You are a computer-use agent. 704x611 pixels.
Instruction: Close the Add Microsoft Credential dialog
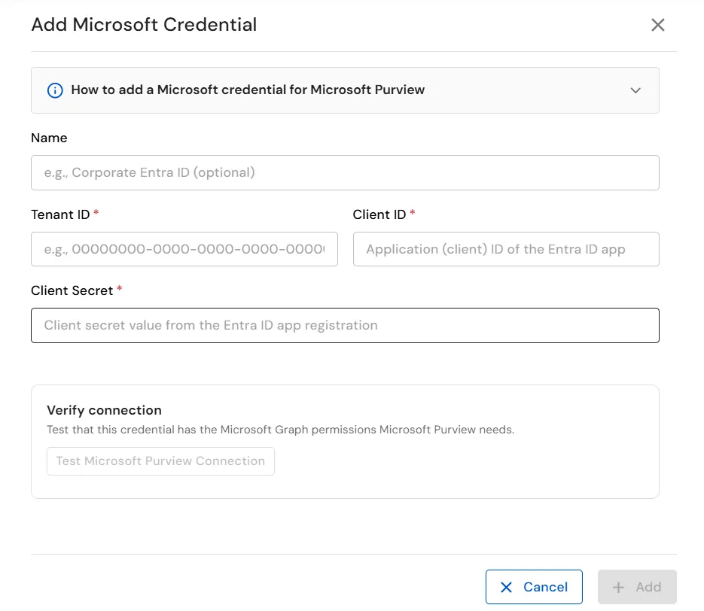click(x=657, y=25)
